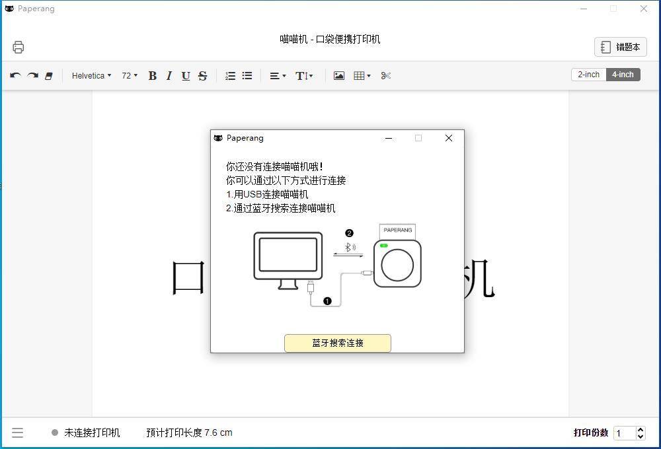
Task: Click the 蓝牙搜索连接 bluetooth search button
Action: click(337, 343)
